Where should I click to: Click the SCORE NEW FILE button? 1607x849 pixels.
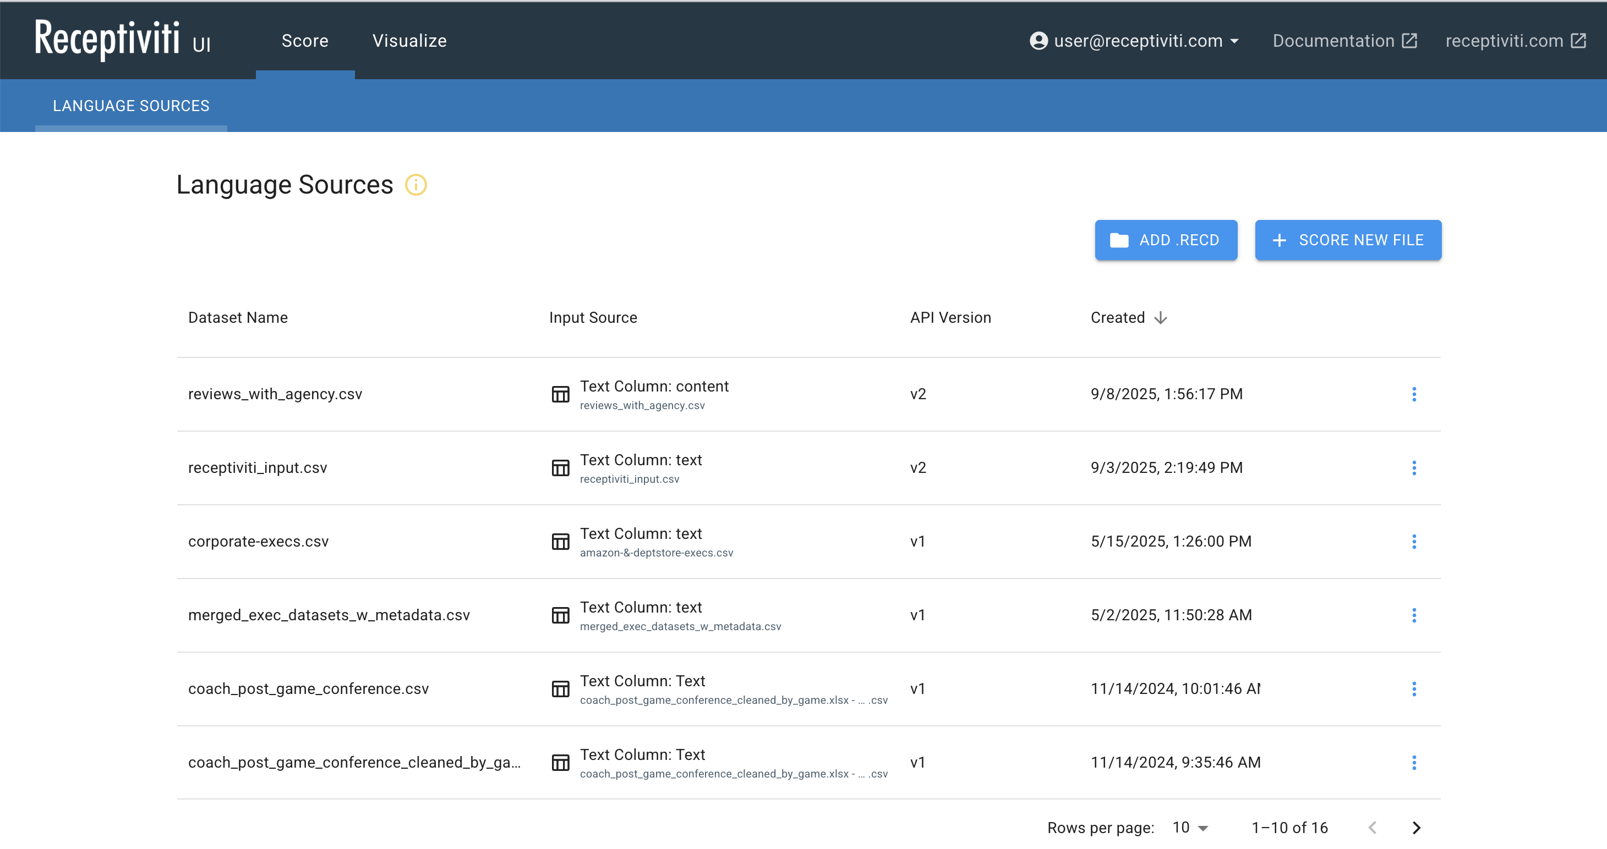tap(1347, 240)
